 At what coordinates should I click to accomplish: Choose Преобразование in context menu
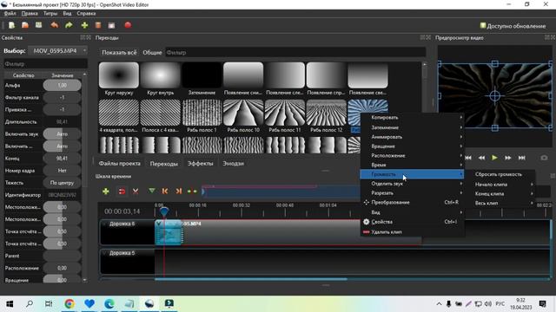[x=413, y=202]
